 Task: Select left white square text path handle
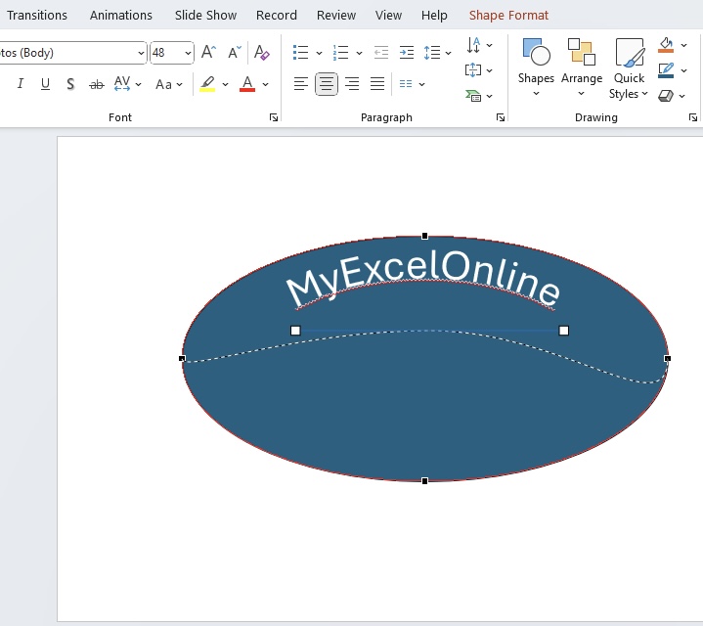[x=295, y=331]
